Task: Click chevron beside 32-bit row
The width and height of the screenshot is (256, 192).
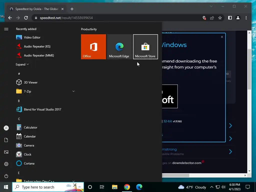Action: tap(230, 125)
